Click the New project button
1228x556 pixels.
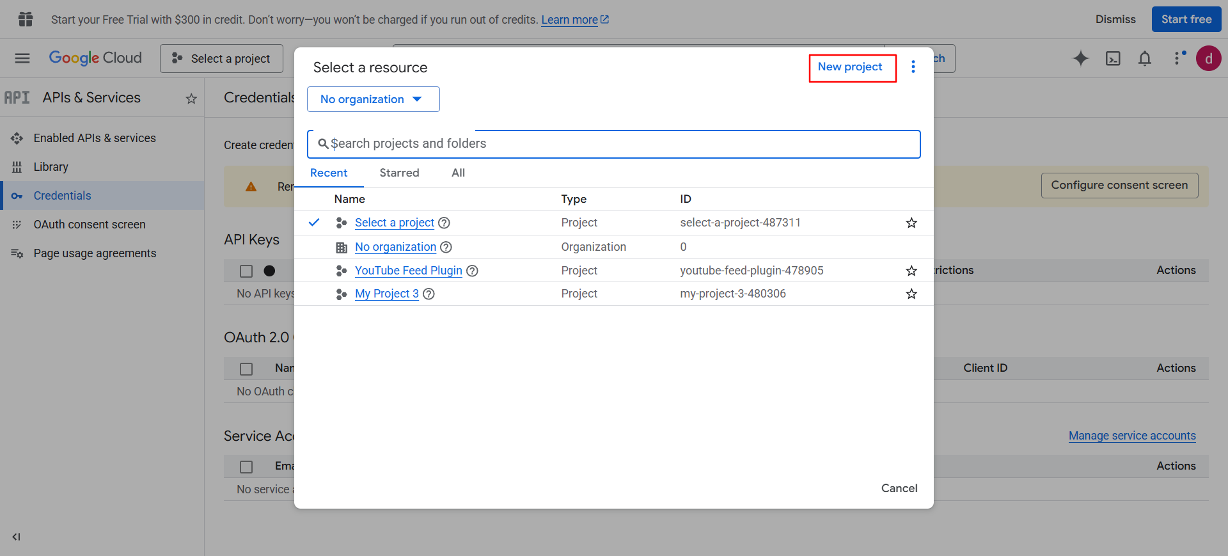tap(850, 67)
